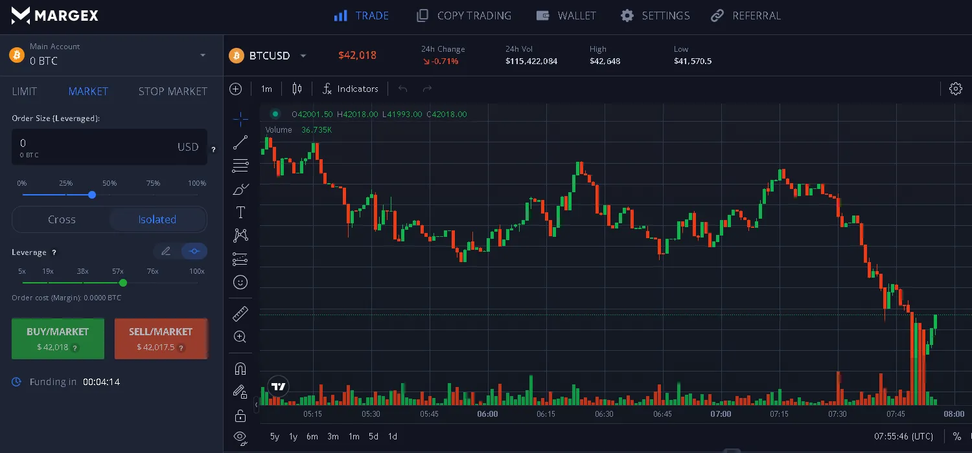Open chart settings gear icon
The width and height of the screenshot is (972, 453).
955,89
